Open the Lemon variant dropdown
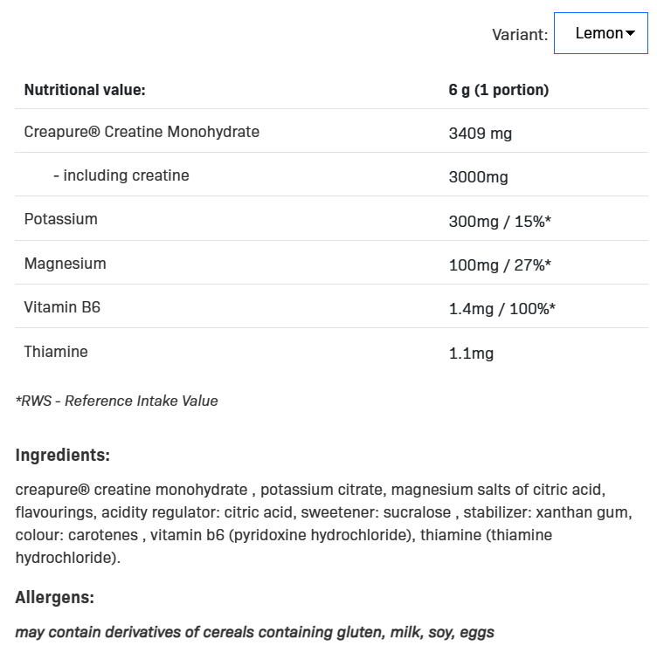 click(600, 33)
